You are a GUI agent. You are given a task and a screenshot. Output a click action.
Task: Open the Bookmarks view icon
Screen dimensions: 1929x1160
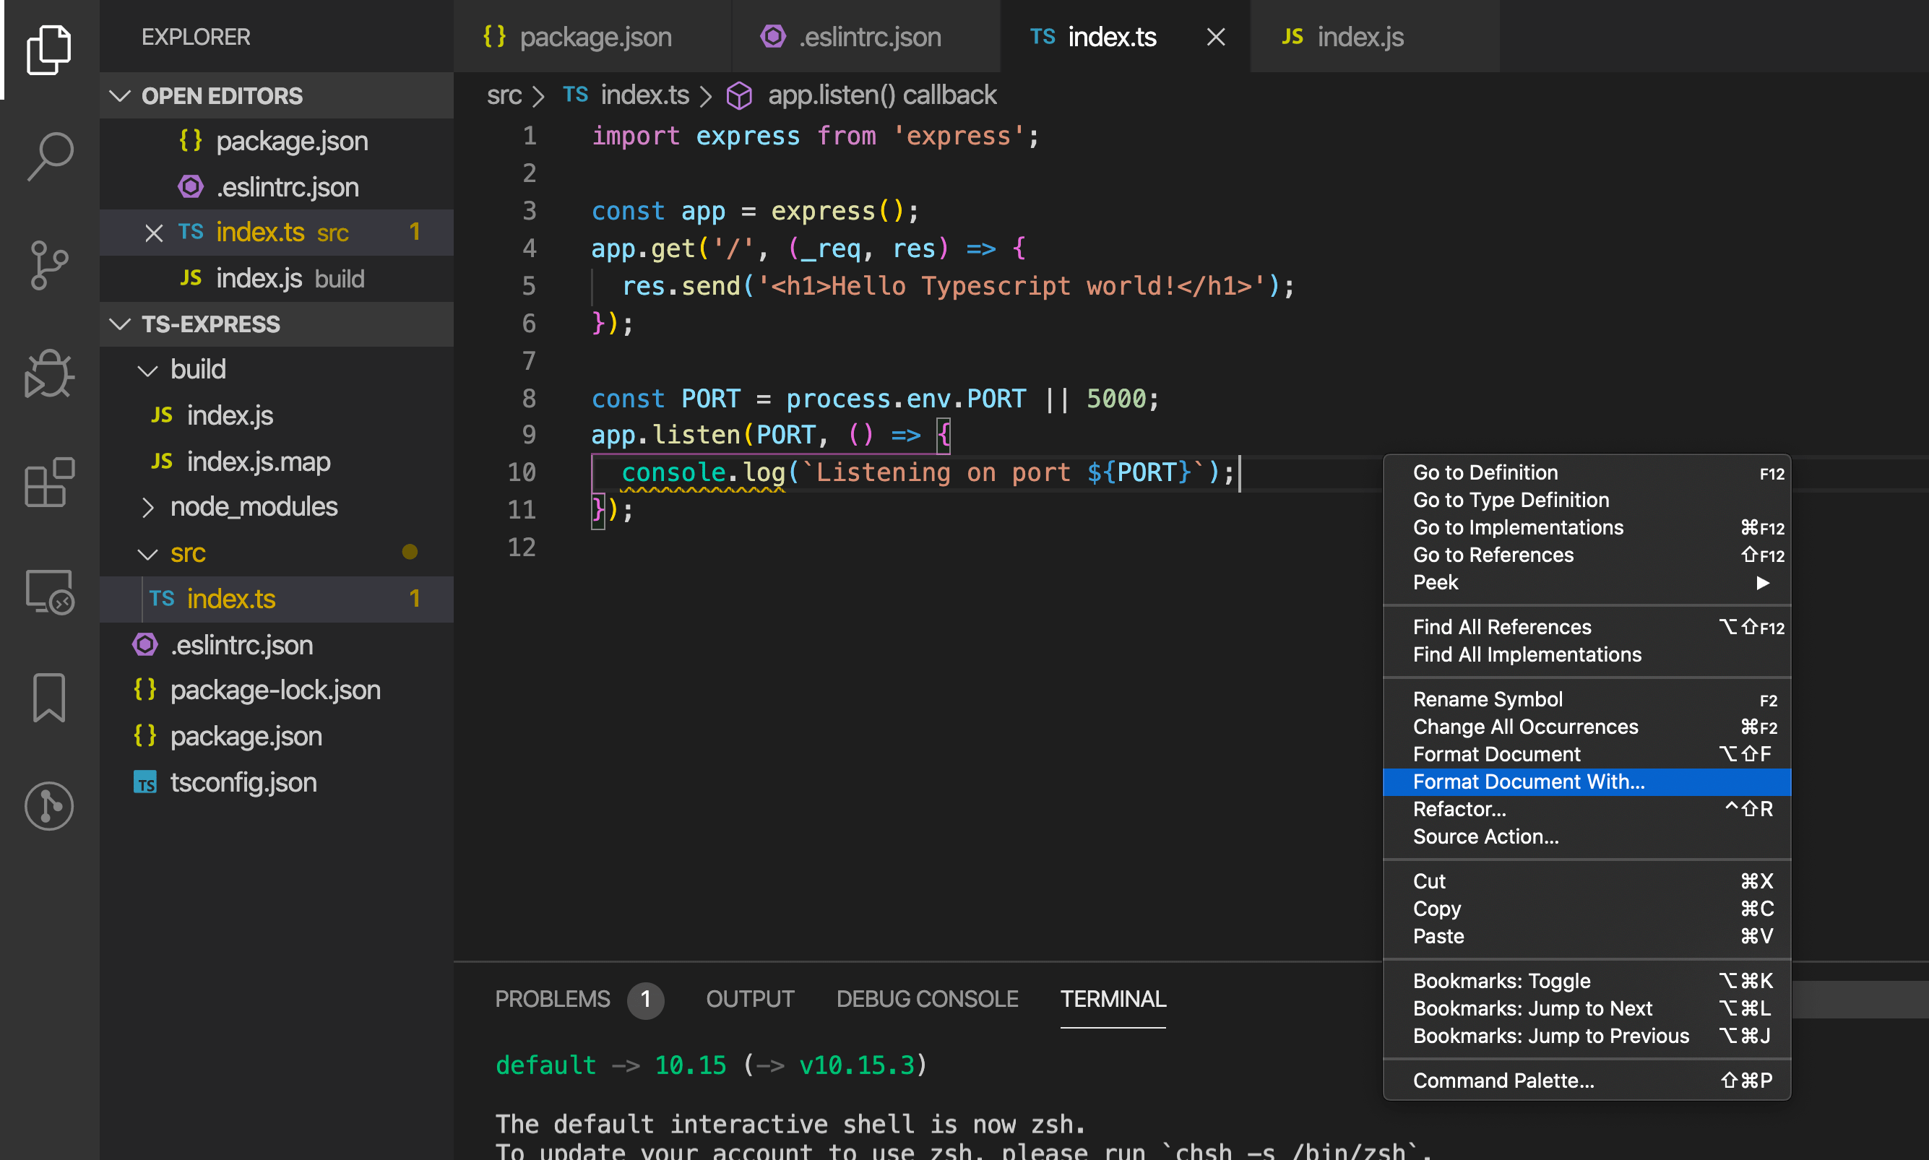pos(49,697)
